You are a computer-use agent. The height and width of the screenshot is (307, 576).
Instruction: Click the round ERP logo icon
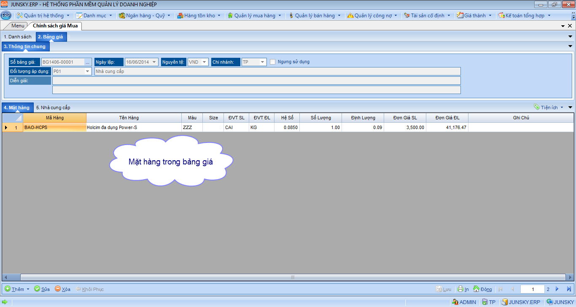pyautogui.click(x=6, y=16)
